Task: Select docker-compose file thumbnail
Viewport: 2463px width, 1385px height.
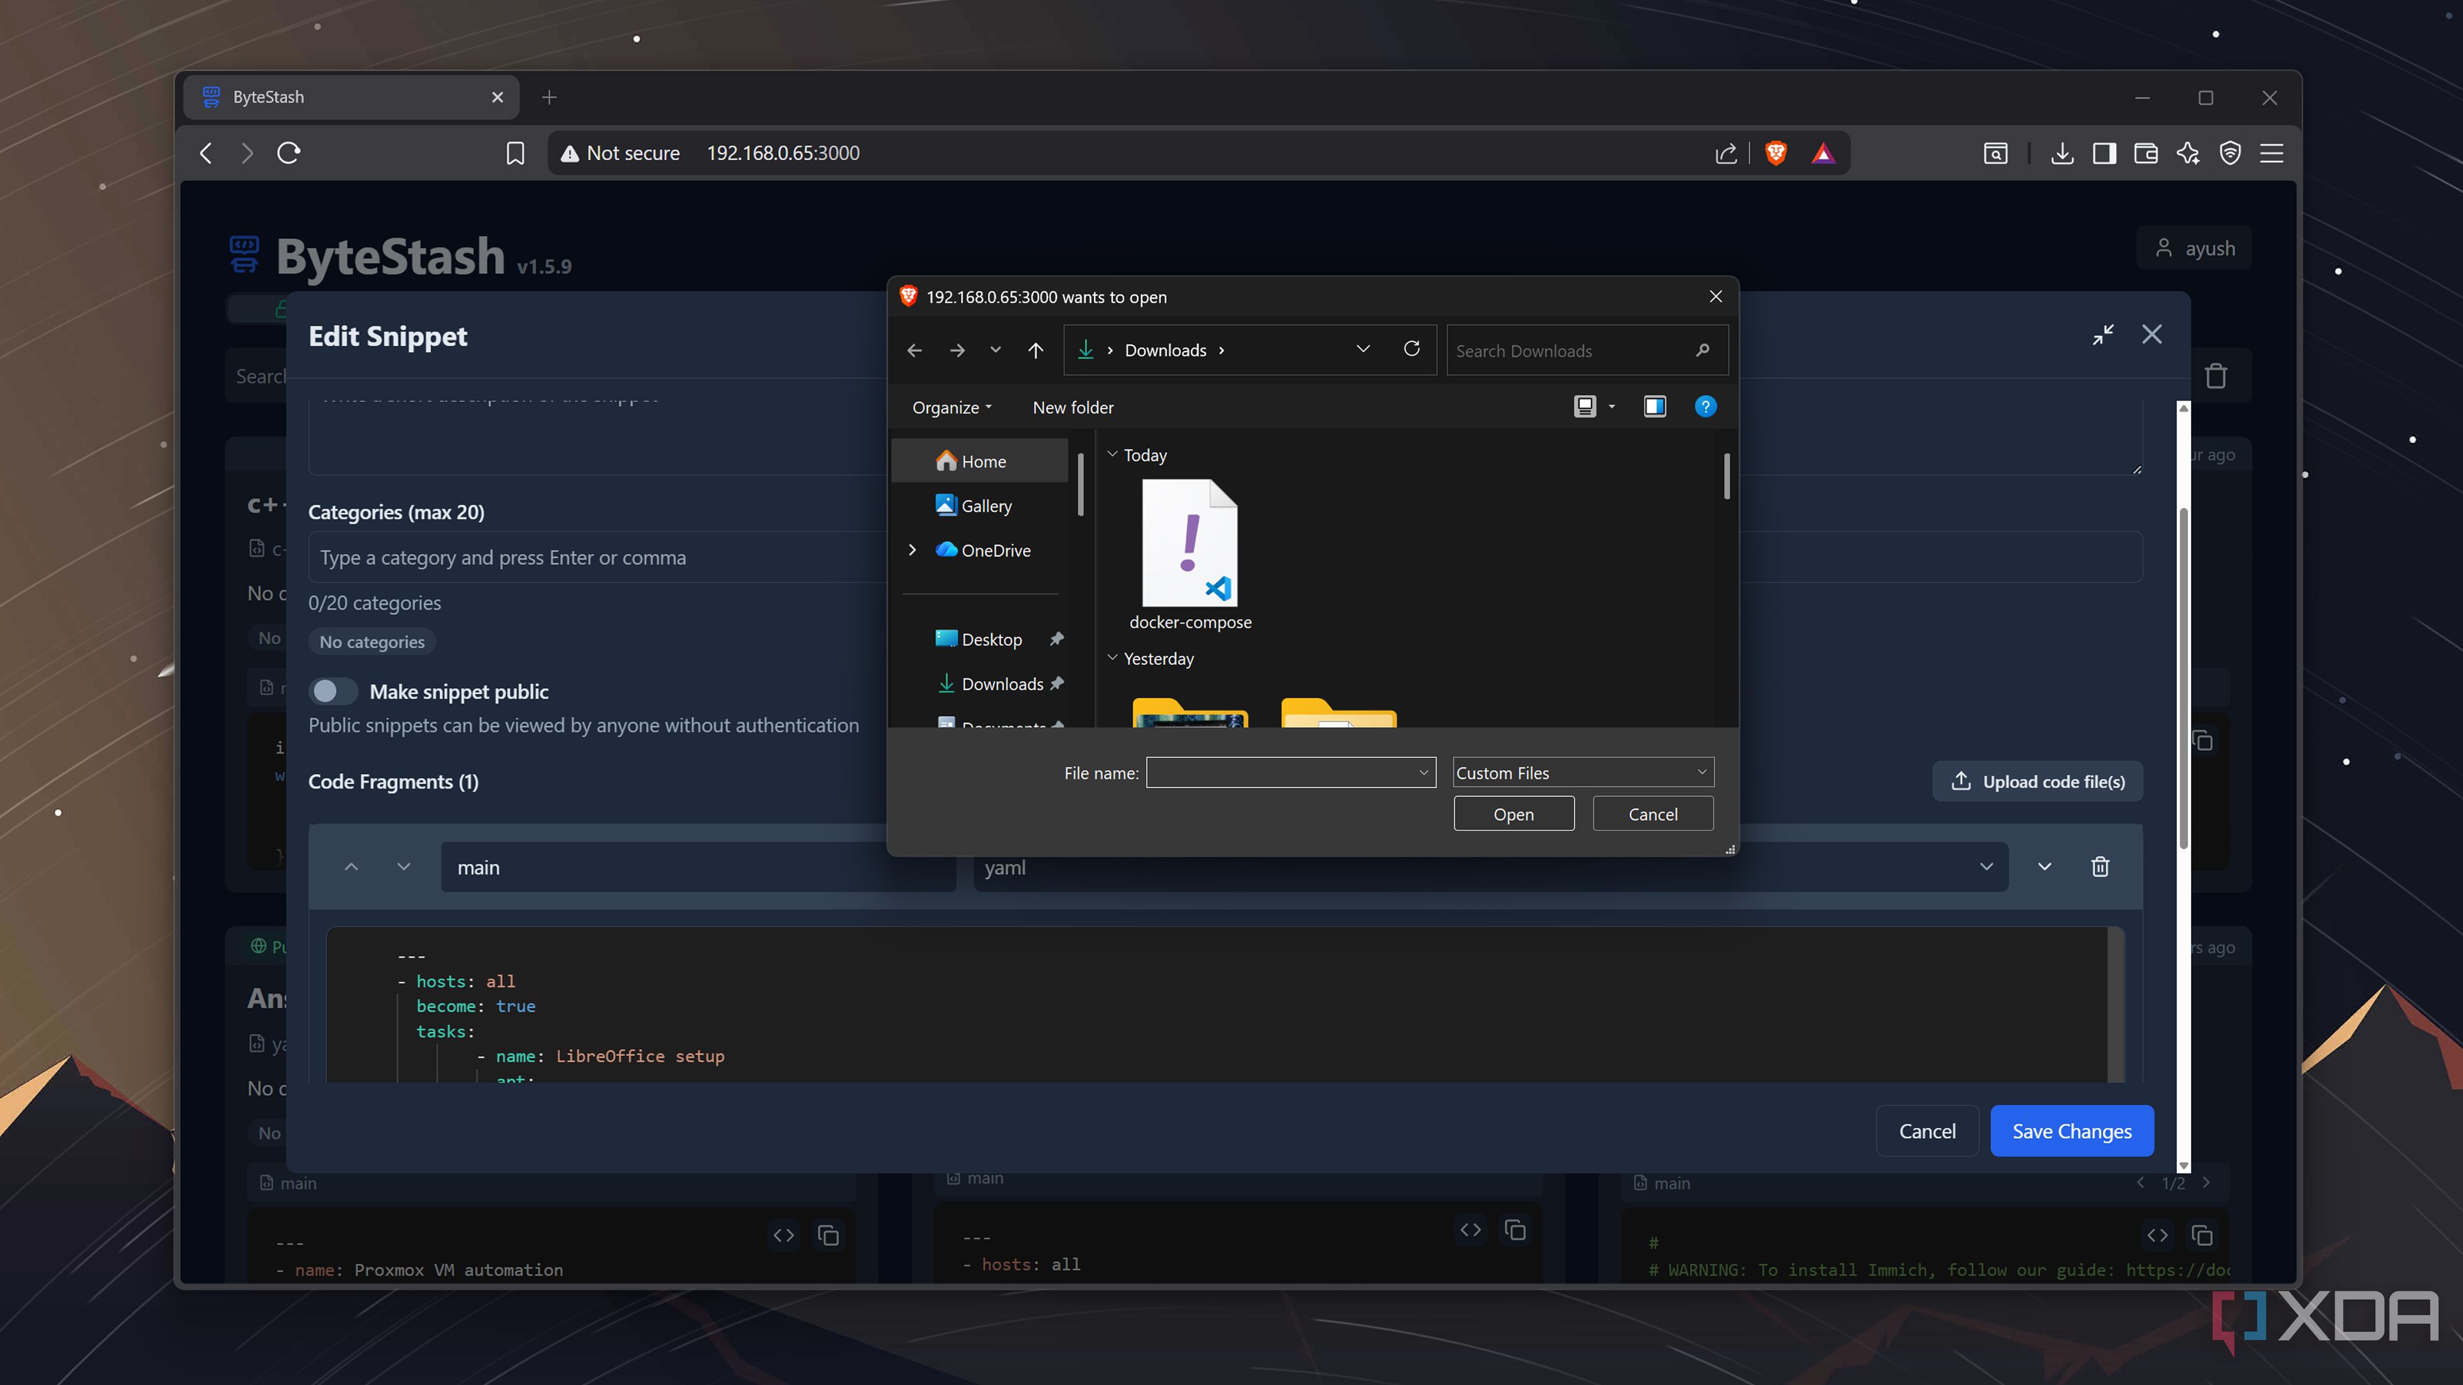Action: pos(1189,542)
